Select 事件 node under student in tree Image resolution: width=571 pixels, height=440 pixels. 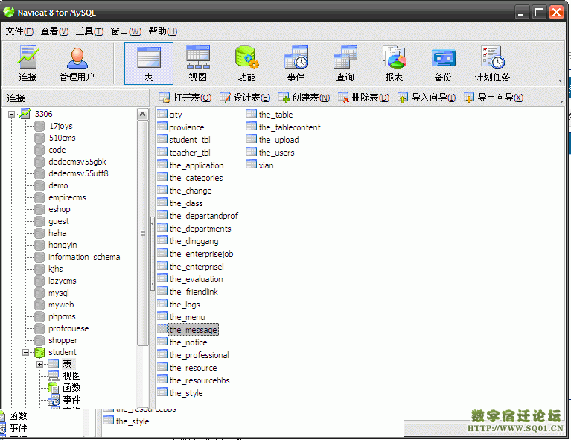click(71, 400)
